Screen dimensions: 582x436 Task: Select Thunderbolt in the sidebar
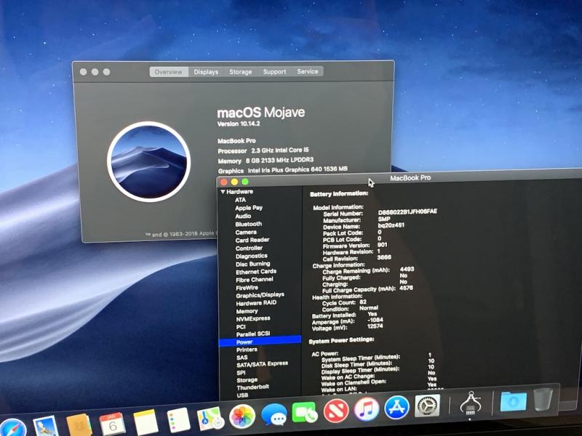(252, 387)
